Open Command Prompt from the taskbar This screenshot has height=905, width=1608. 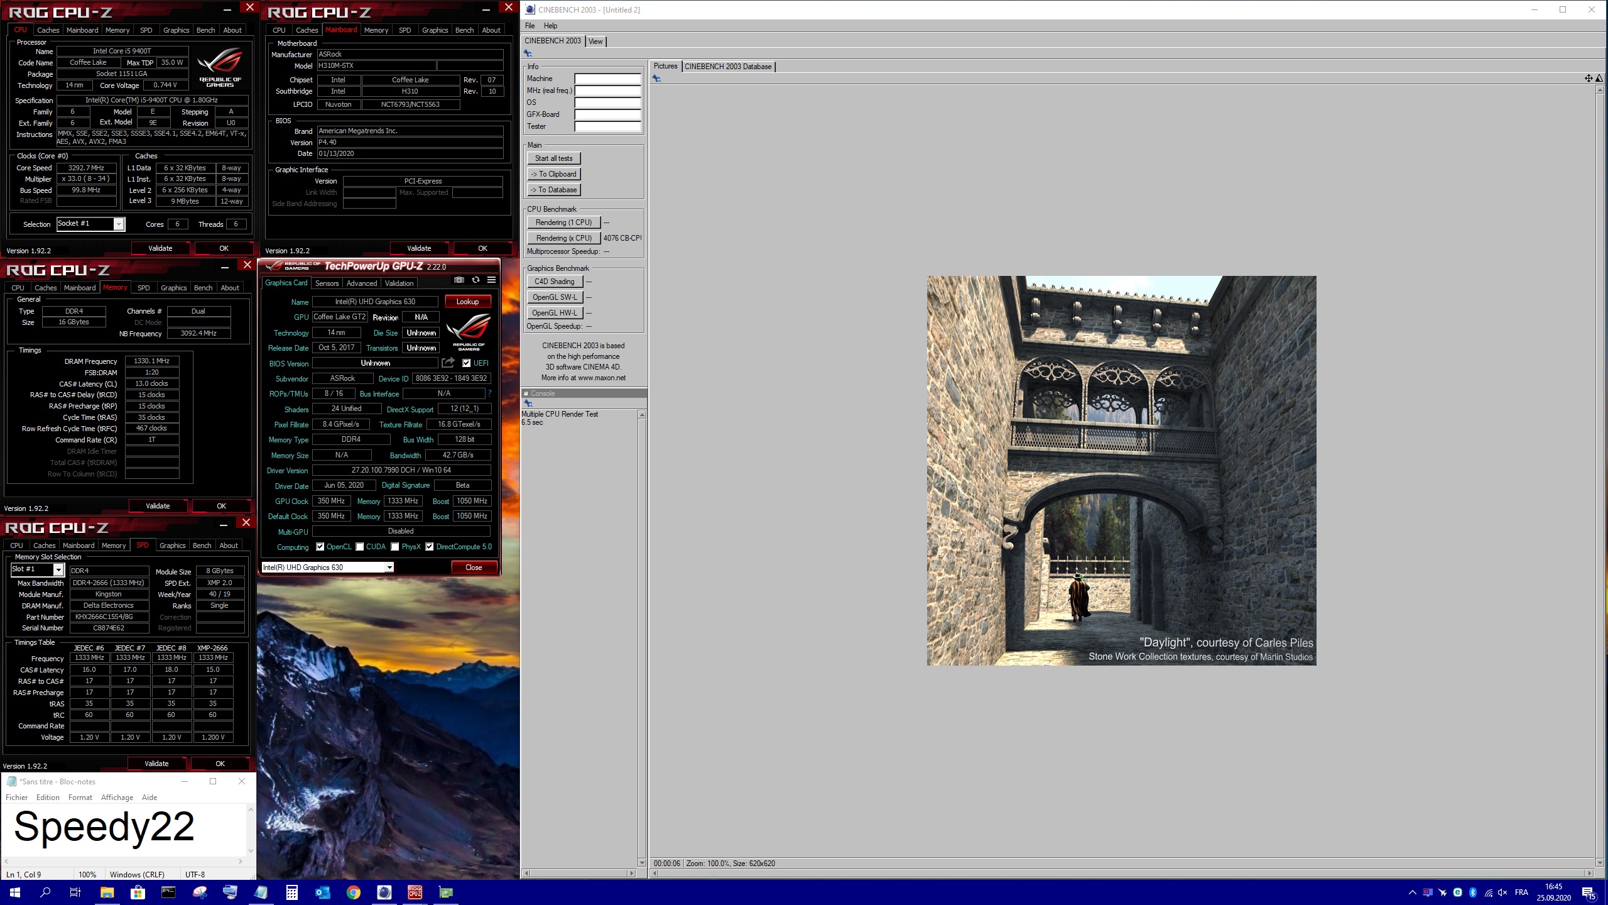[x=168, y=892]
